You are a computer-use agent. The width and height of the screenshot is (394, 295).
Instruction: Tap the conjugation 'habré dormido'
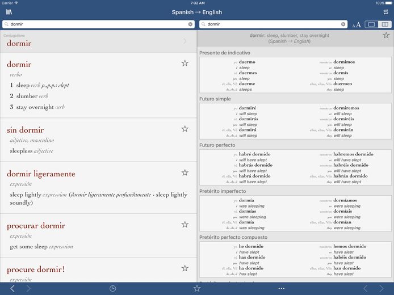coord(254,154)
